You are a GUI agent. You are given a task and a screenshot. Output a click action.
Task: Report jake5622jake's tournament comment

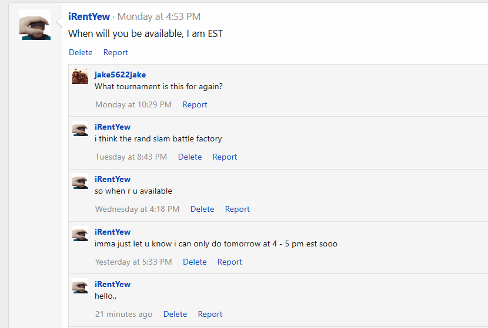tap(195, 104)
